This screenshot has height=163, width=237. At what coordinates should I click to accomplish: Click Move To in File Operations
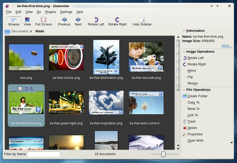click(193, 109)
